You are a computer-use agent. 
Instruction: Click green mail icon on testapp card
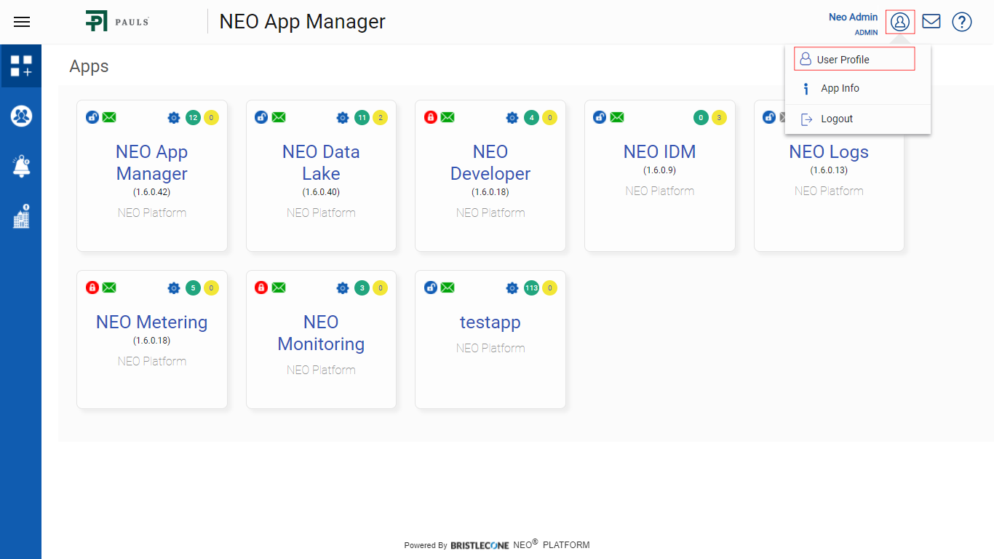[448, 288]
